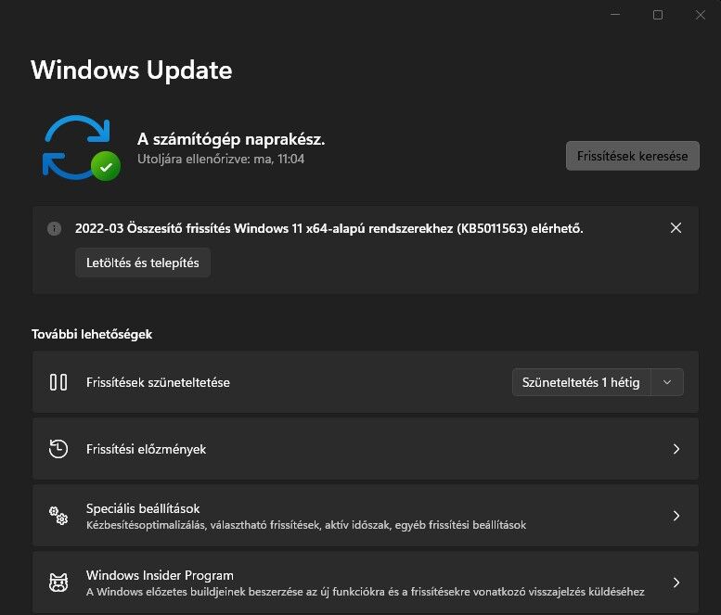
Task: Dismiss the KB5011563 update notification
Action: point(676,228)
